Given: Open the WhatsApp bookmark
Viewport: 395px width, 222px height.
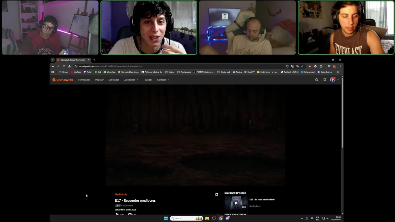Looking at the screenshot, I should (110, 72).
